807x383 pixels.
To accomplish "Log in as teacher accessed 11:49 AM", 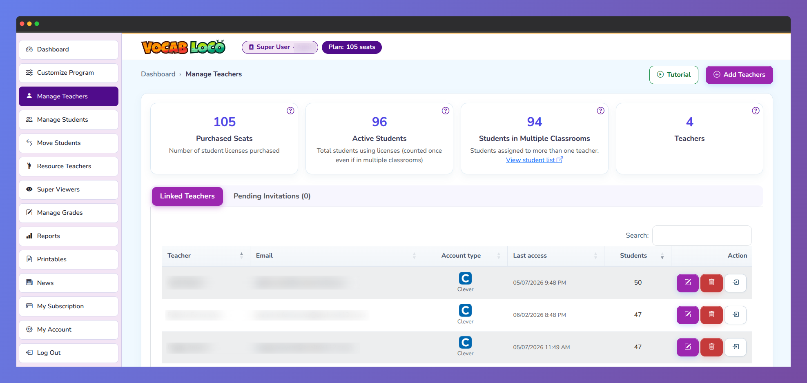I will 736,347.
